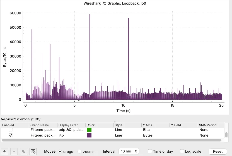This screenshot has height=156, width=232.
Task: Add a new graph with plus button
Action: [4, 151]
